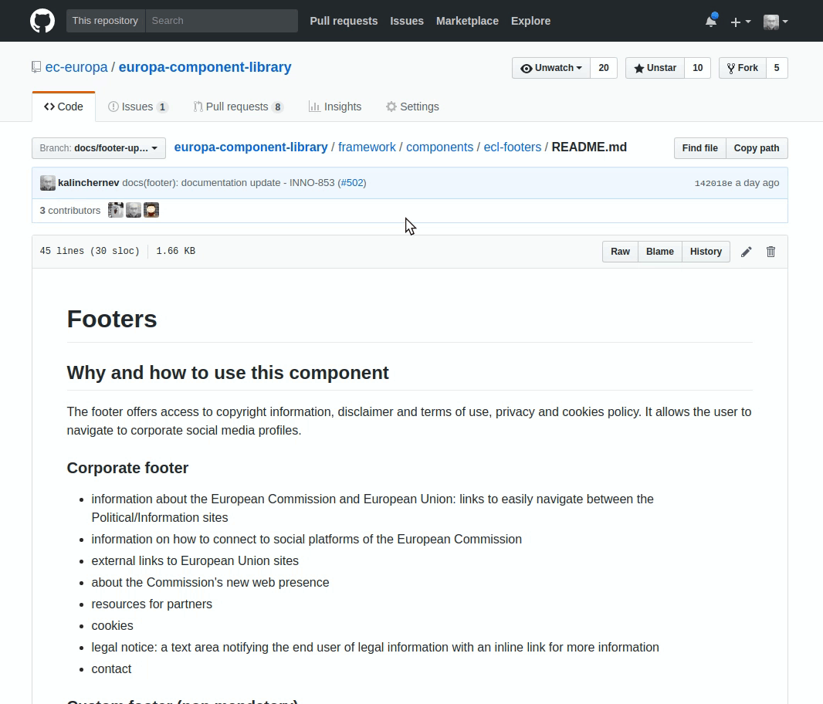Click the This repository search scope
This screenshot has height=704, width=823.
coord(106,21)
